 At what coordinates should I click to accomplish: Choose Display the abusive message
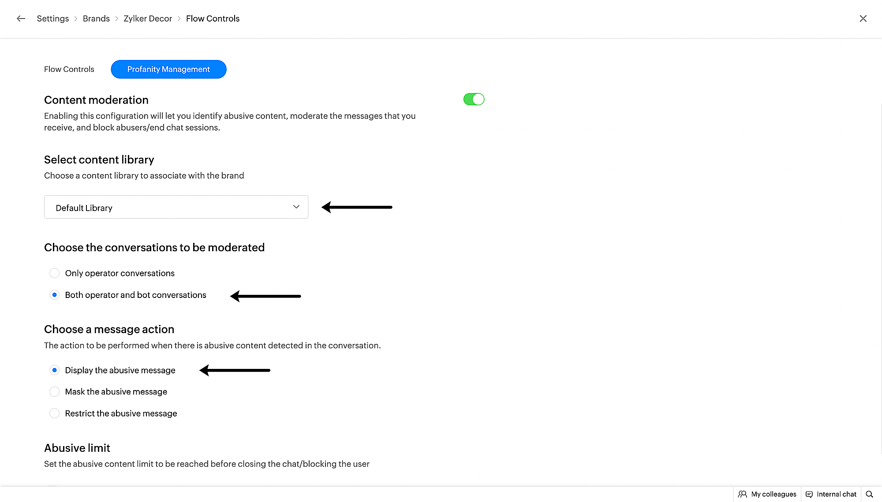[x=54, y=370]
